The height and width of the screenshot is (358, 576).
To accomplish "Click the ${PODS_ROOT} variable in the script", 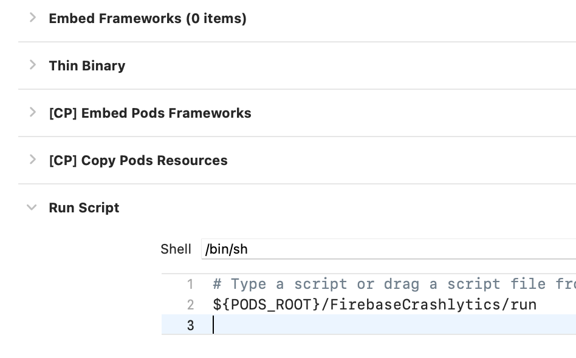I will click(x=266, y=305).
